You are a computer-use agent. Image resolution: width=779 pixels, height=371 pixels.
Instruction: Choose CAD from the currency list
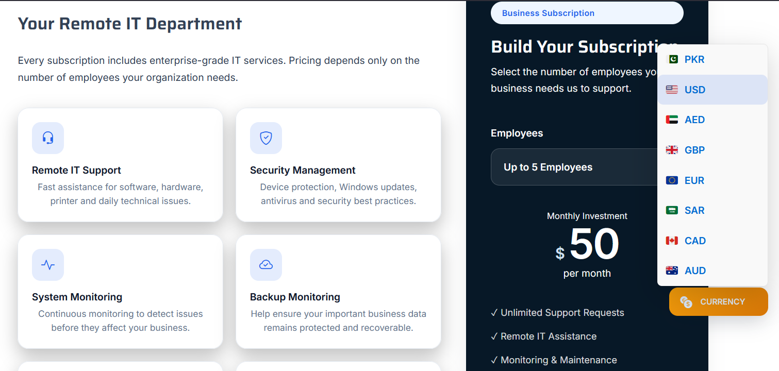pos(712,241)
